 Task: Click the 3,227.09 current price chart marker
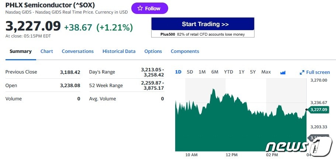319,110
